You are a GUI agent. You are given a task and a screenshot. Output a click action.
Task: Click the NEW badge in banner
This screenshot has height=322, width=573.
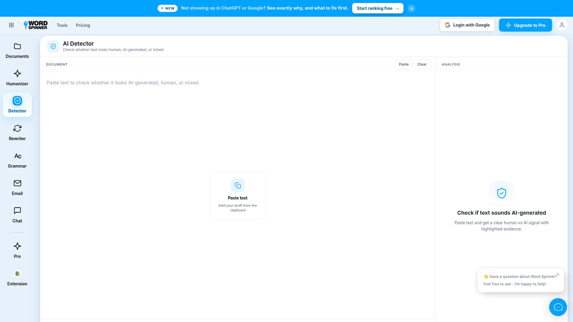coord(168,8)
